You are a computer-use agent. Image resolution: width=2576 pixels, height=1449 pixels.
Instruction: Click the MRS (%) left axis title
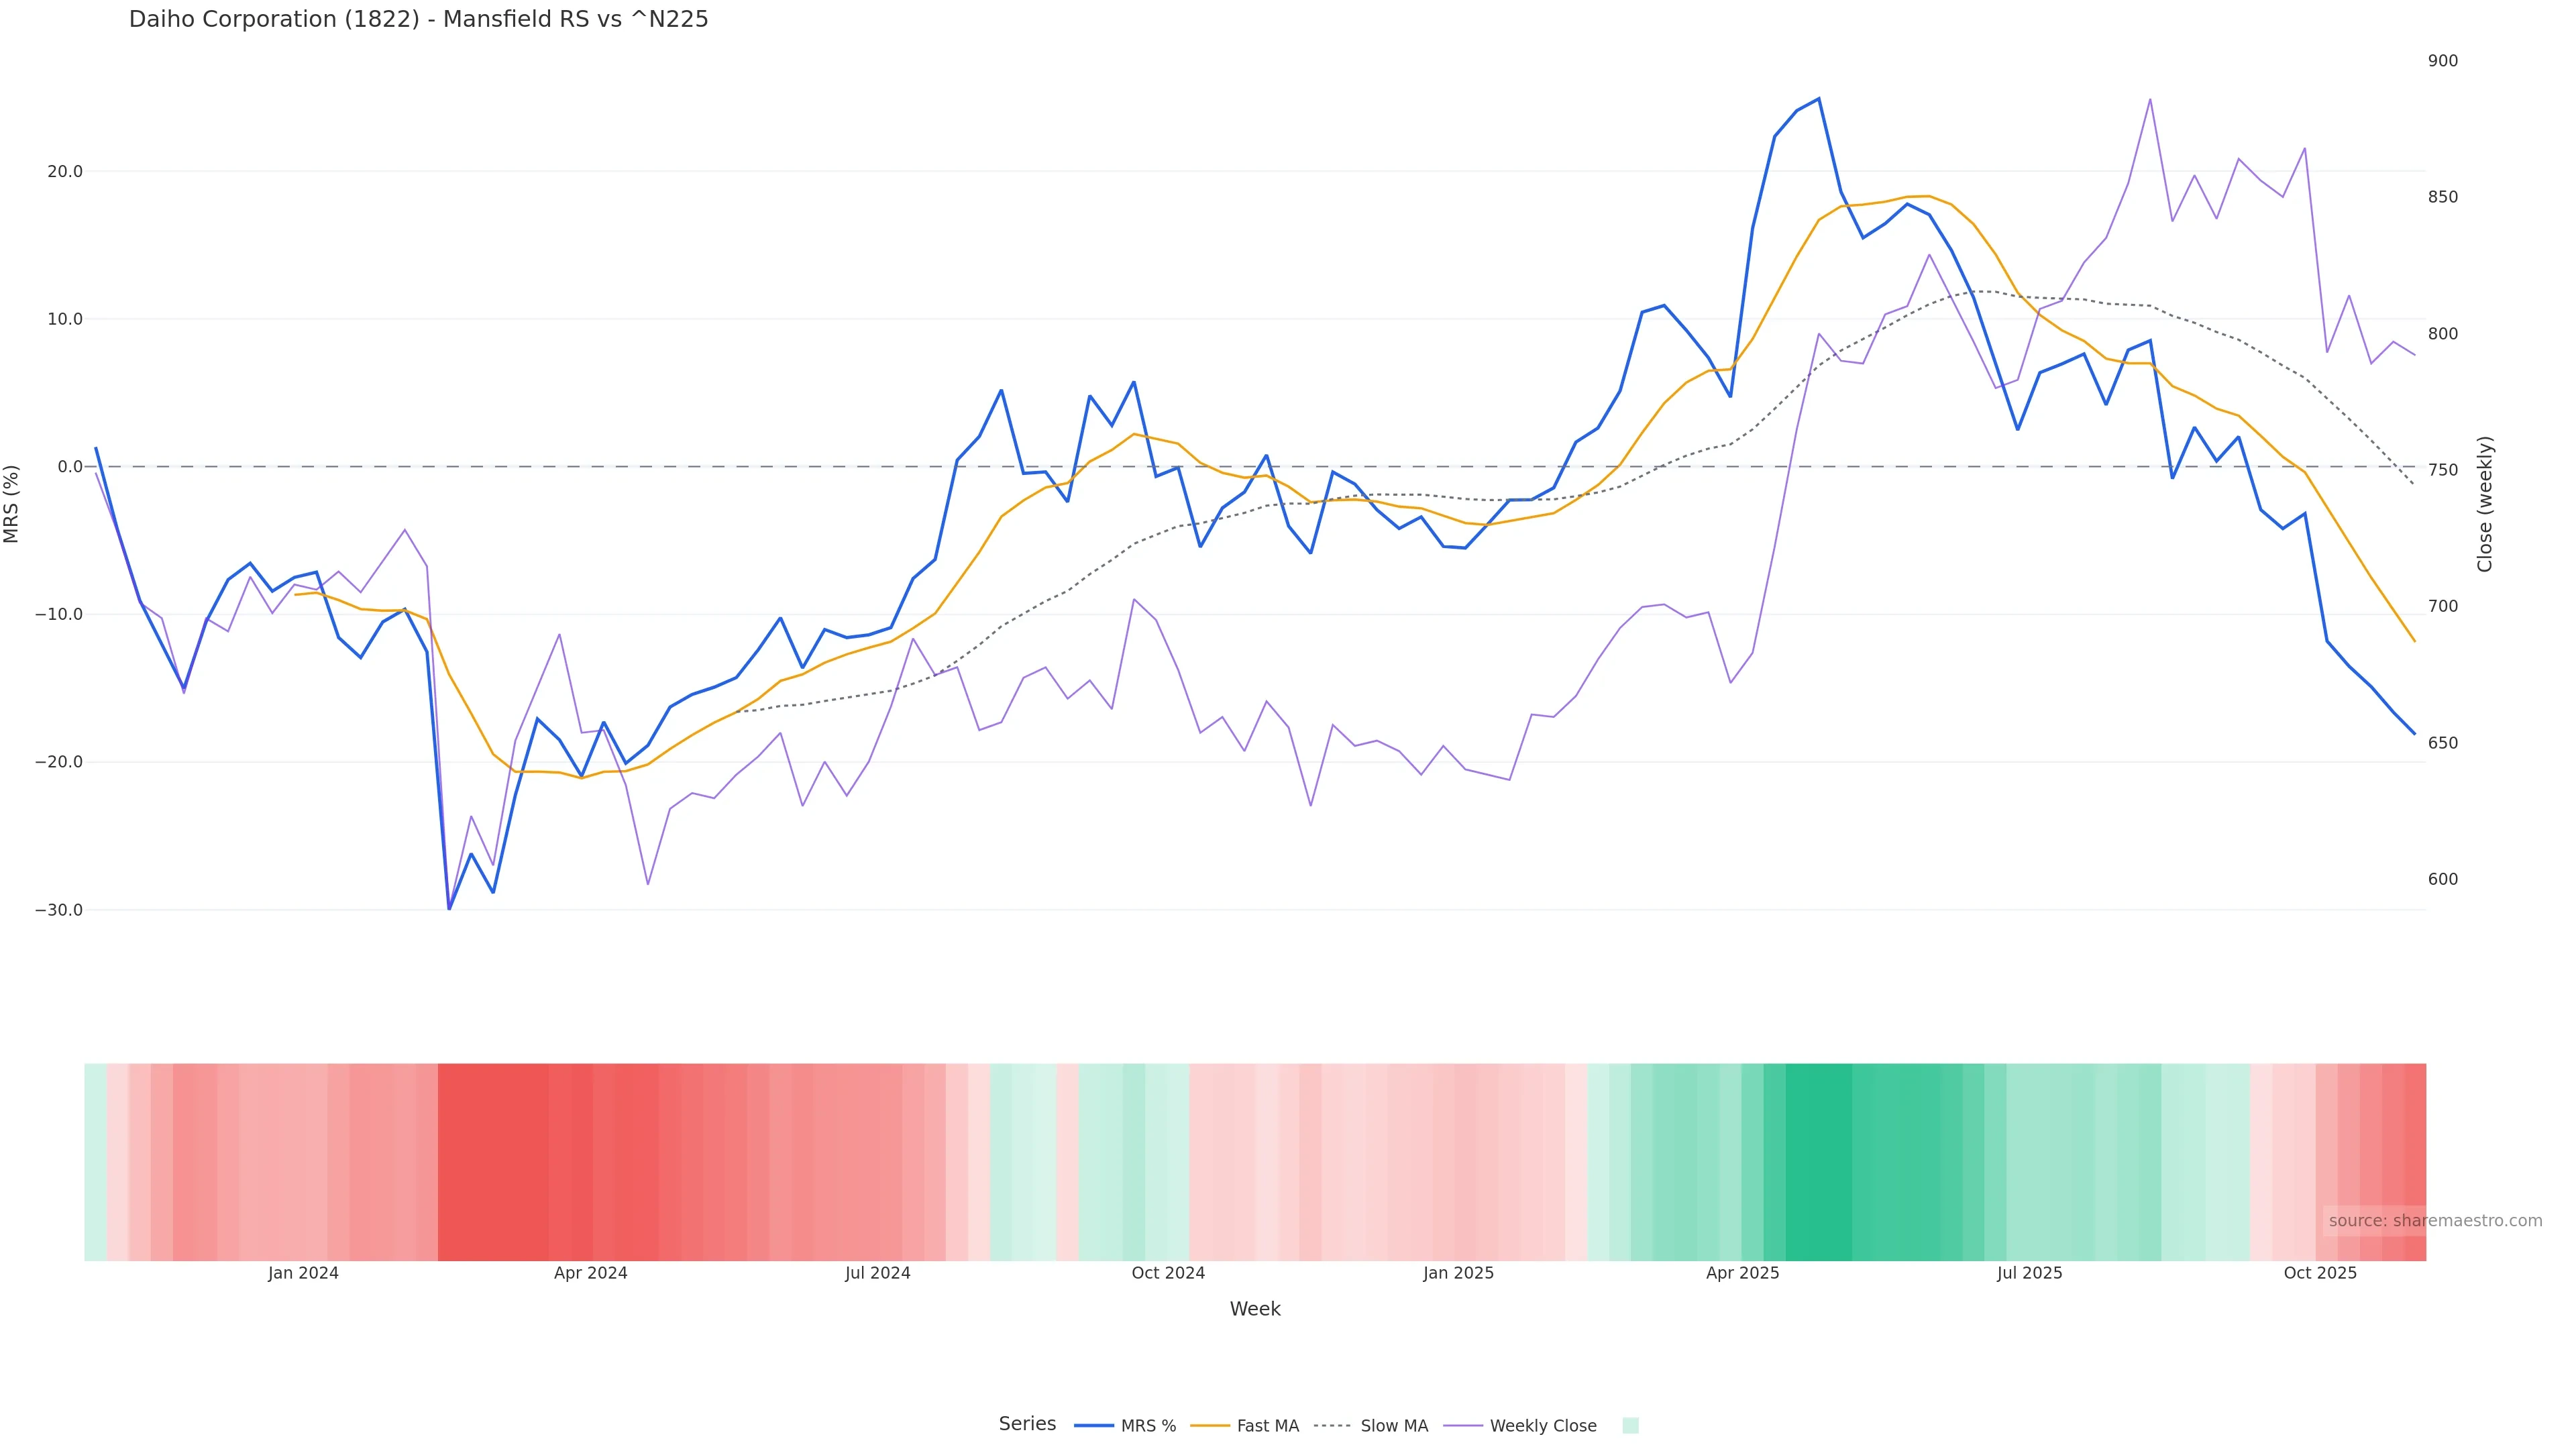(x=12, y=504)
